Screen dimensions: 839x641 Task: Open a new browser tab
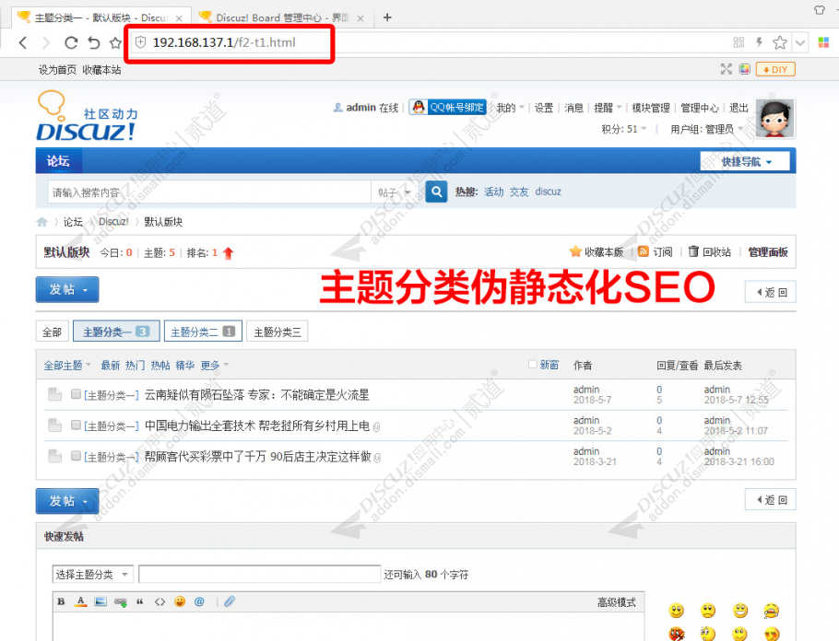coord(387,17)
